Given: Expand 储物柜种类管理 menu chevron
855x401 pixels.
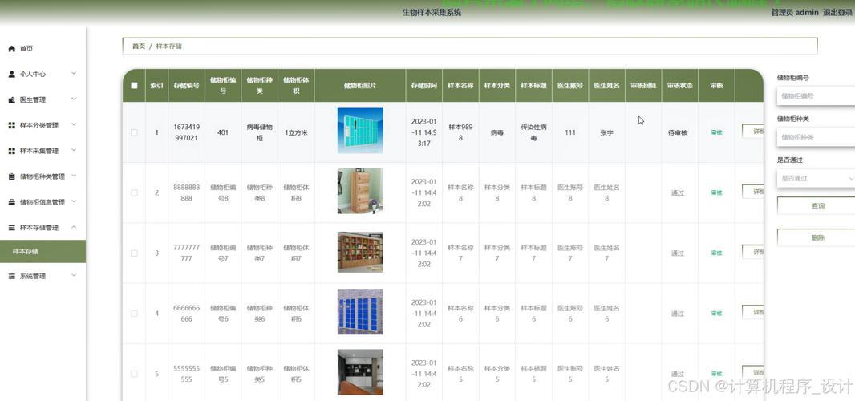Looking at the screenshot, I should (74, 176).
